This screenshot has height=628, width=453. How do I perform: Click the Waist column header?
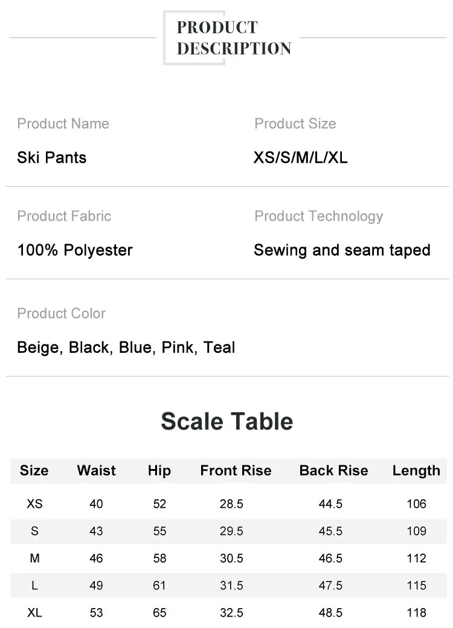[96, 471]
